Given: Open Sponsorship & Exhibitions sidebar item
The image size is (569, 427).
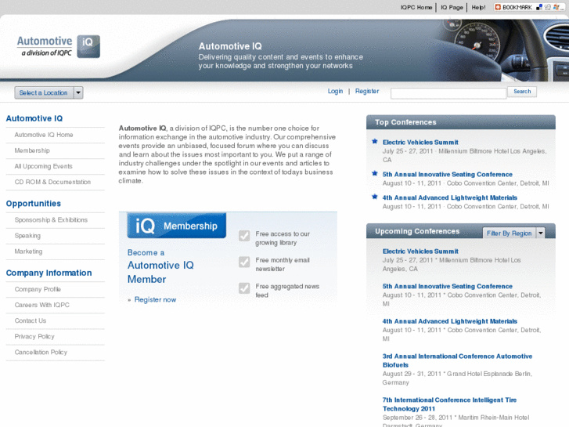Looking at the screenshot, I should point(51,220).
